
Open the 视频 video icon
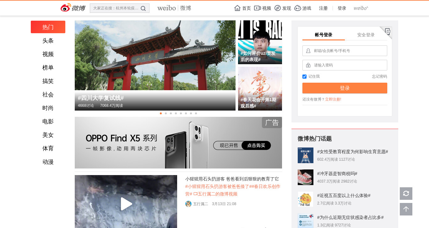tap(258, 8)
